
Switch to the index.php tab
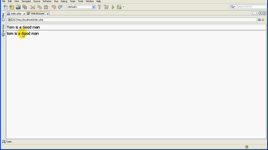coord(15,14)
